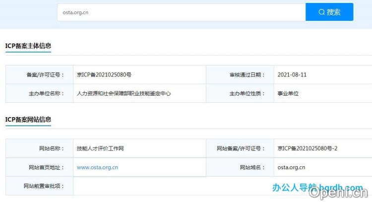Image resolution: width=372 pixels, height=202 pixels.
Task: Click the organizer name 人力资源和社会保障部职业技能鉴定中心
Action: click(x=124, y=93)
